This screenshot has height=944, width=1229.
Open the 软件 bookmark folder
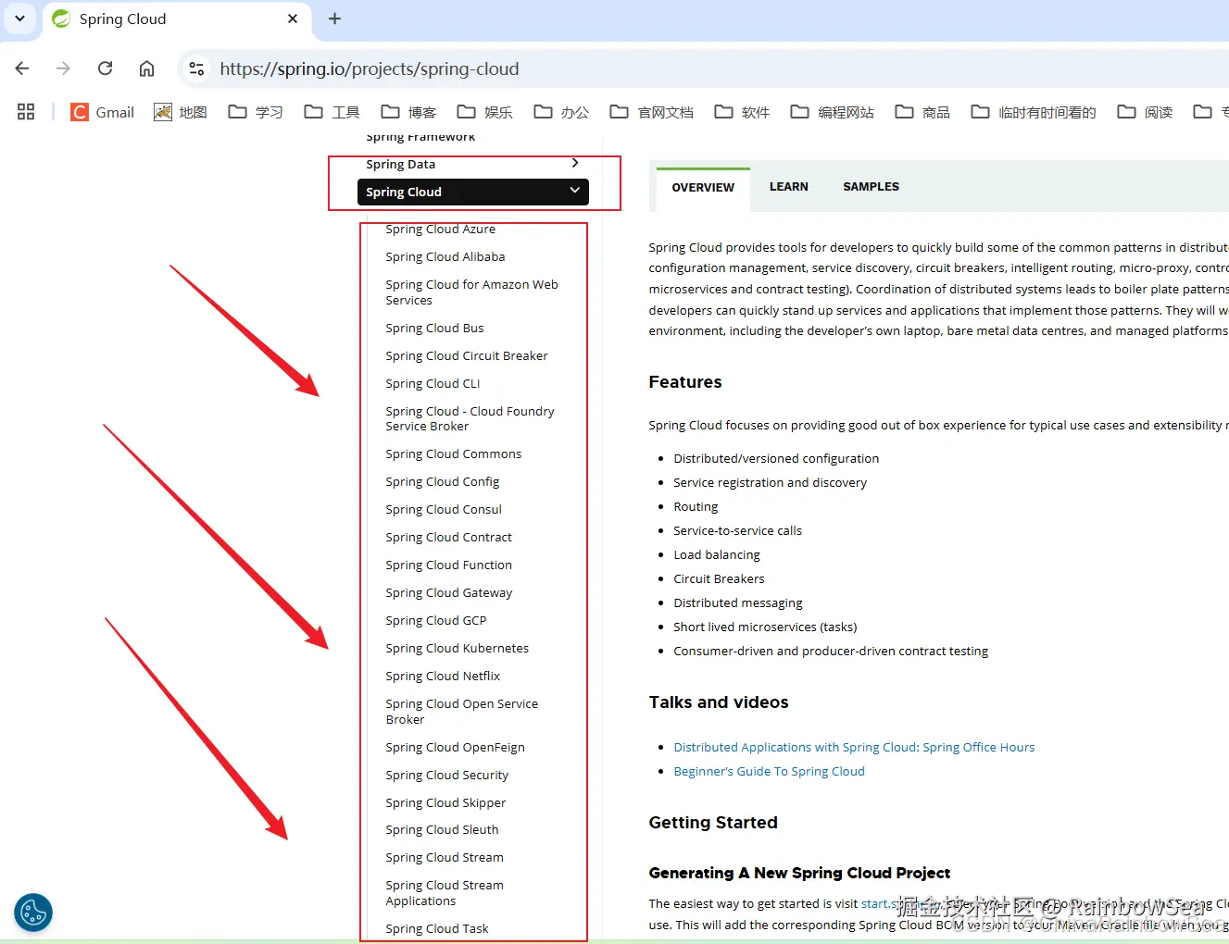point(742,112)
